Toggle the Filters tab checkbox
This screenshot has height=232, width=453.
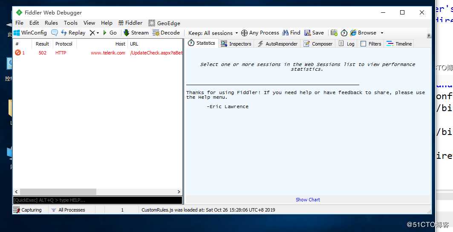click(x=364, y=43)
